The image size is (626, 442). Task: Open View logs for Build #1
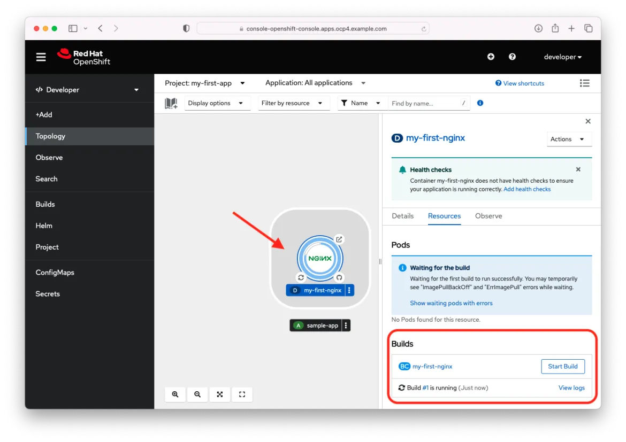pos(571,387)
